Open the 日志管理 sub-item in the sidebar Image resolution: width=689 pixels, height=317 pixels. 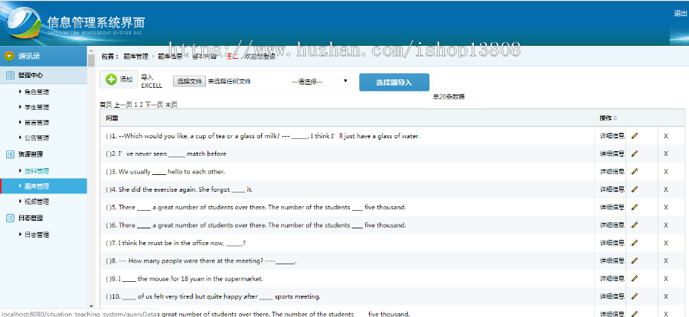[37, 235]
